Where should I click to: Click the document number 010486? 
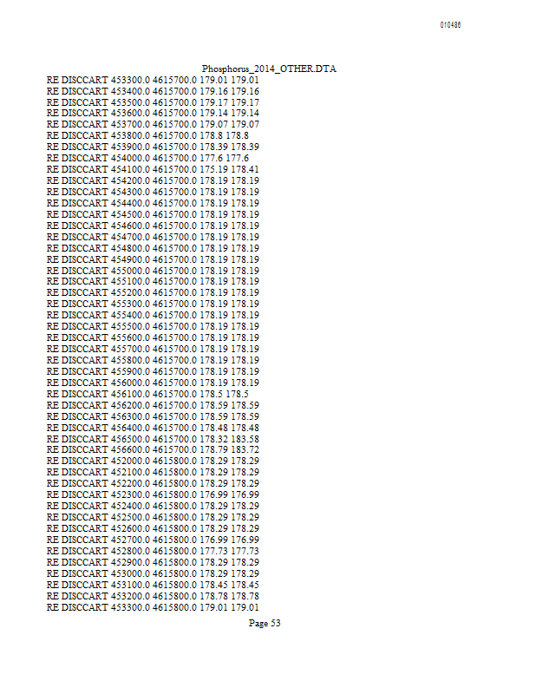point(450,25)
